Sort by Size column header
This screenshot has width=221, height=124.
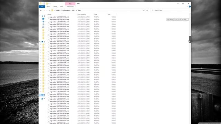109,14
